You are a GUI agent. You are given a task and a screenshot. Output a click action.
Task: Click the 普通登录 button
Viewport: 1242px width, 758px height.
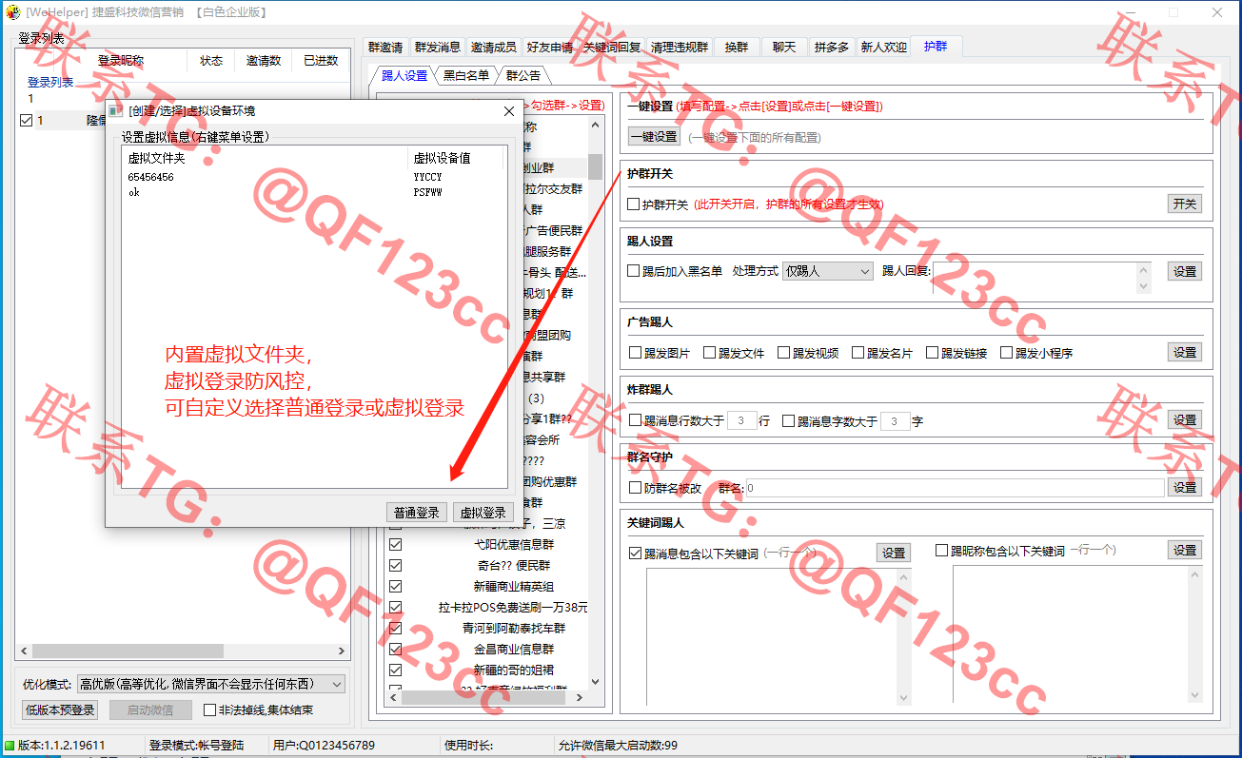[417, 513]
